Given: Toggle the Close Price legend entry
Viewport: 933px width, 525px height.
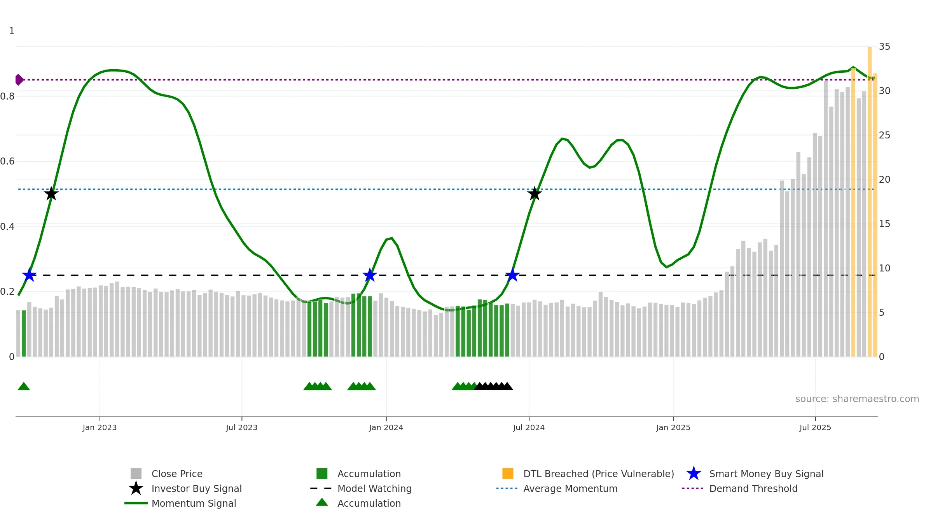Looking at the screenshot, I should tap(167, 474).
